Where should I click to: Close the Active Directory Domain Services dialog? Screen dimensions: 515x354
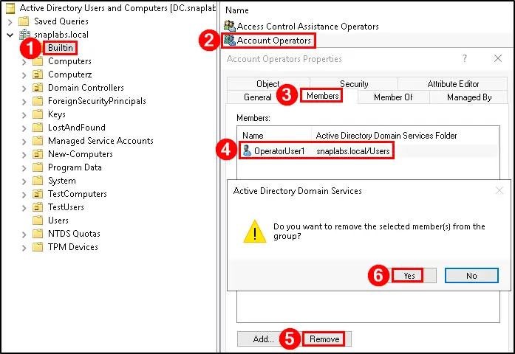[x=499, y=190]
